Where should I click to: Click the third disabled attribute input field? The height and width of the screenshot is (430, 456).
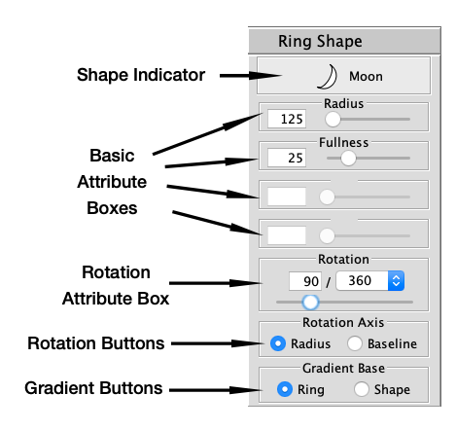287,197
